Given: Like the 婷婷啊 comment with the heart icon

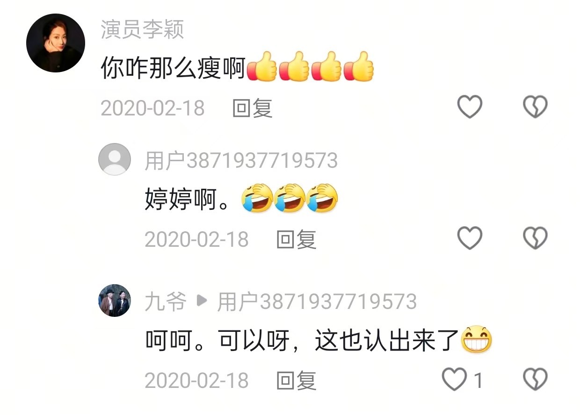Looking at the screenshot, I should pos(469,238).
